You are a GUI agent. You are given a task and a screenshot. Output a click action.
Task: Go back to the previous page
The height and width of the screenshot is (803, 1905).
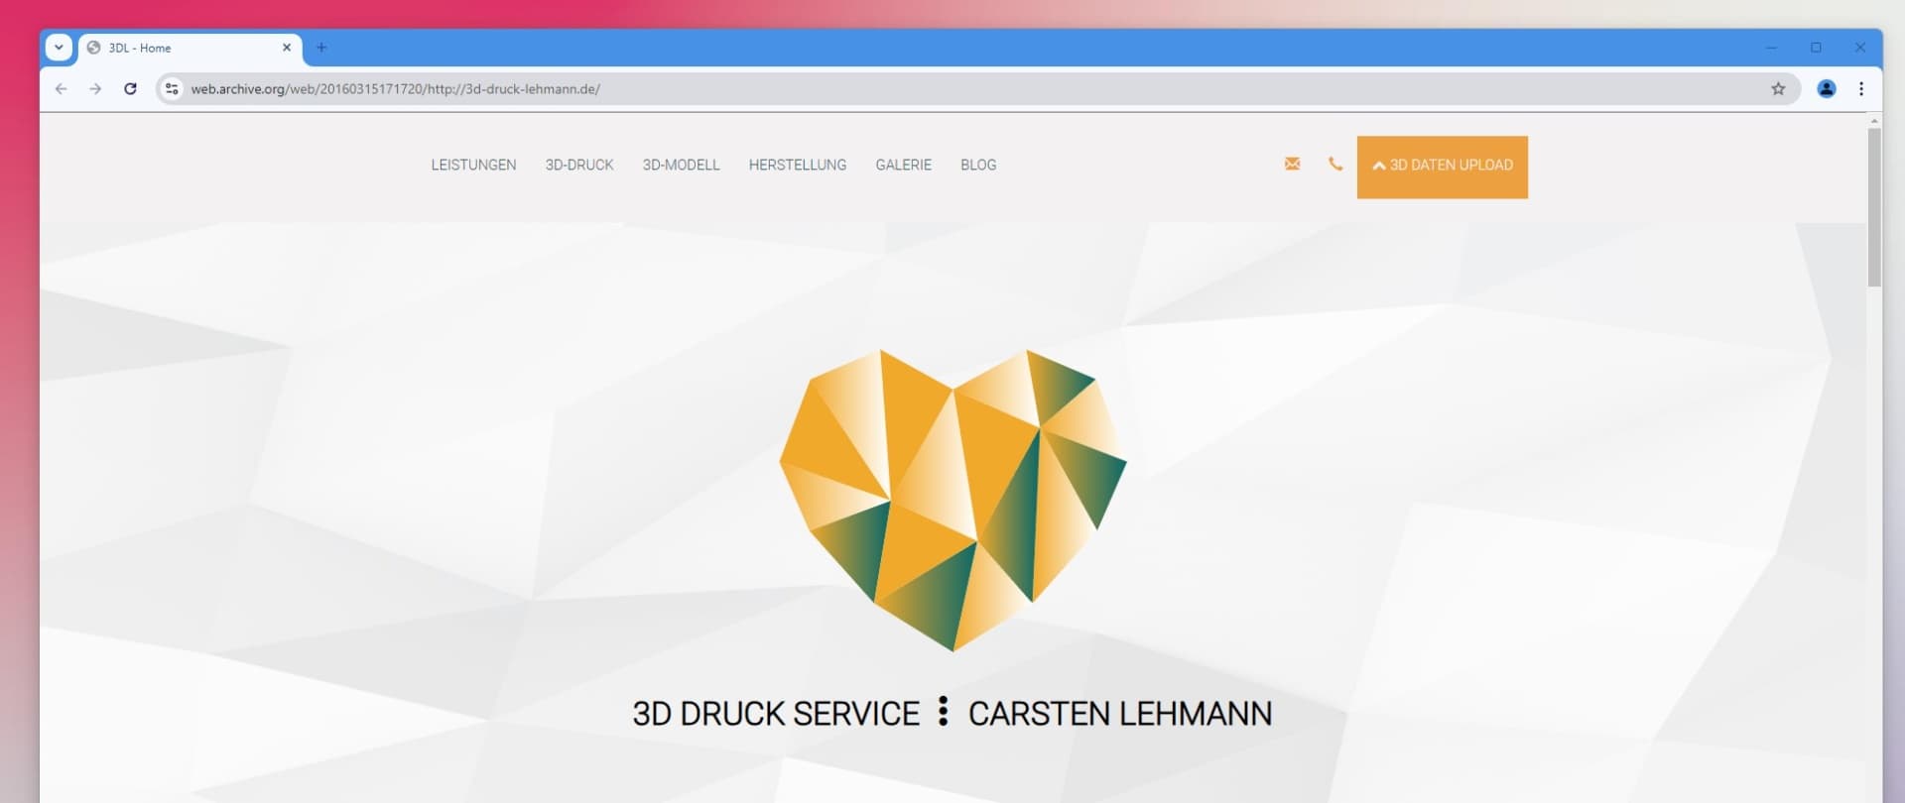tap(61, 89)
